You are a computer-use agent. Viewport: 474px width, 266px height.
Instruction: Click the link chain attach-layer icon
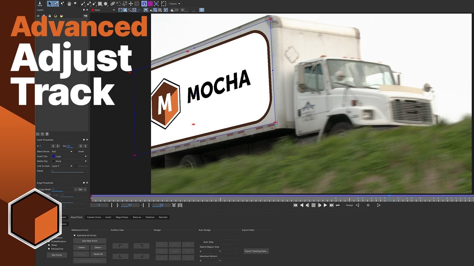pyautogui.click(x=113, y=4)
